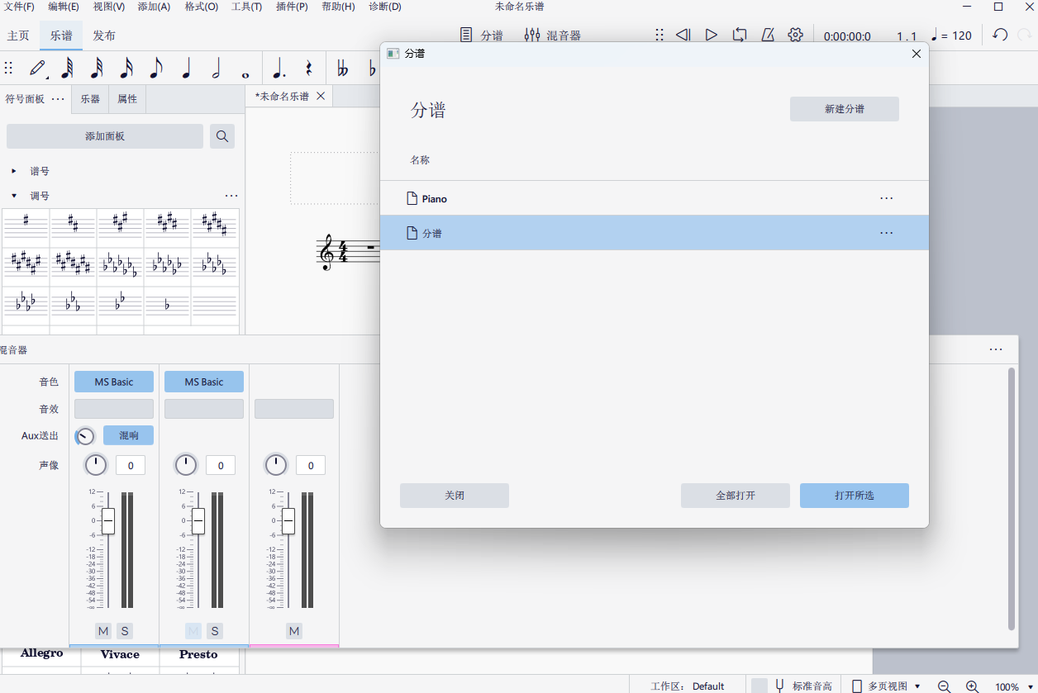Click the undo arrow icon

pyautogui.click(x=1000, y=35)
